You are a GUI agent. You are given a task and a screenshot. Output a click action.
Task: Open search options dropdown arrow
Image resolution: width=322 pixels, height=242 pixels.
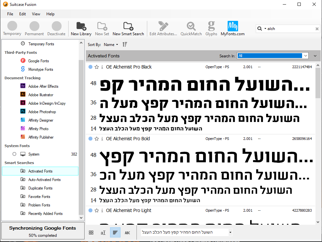[265, 29]
